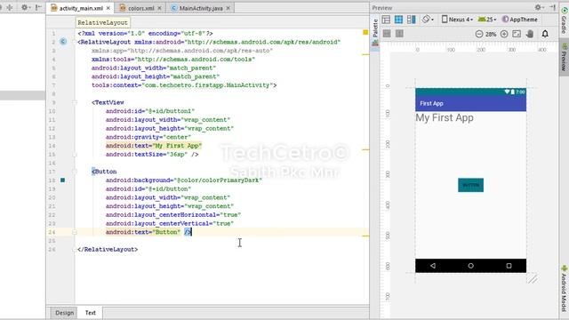Enable pan mode hand tool

tap(530, 34)
